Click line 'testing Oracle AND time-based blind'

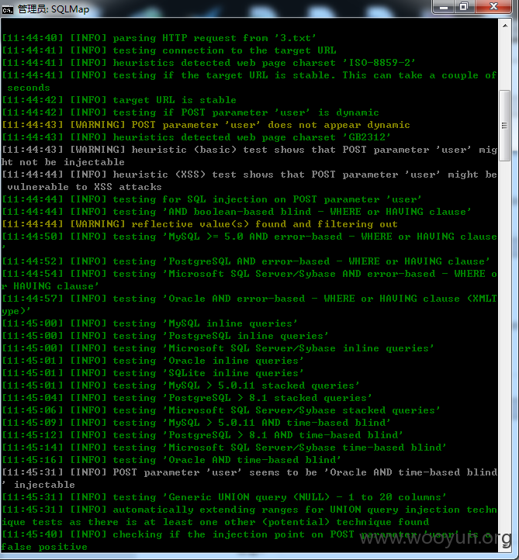tap(171, 460)
